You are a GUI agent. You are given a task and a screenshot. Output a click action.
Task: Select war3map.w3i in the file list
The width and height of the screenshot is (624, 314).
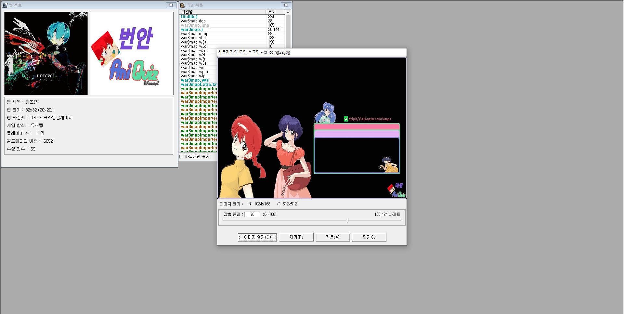(x=193, y=55)
